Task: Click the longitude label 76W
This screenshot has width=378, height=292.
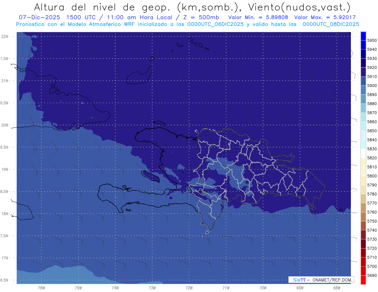Action: point(41,288)
